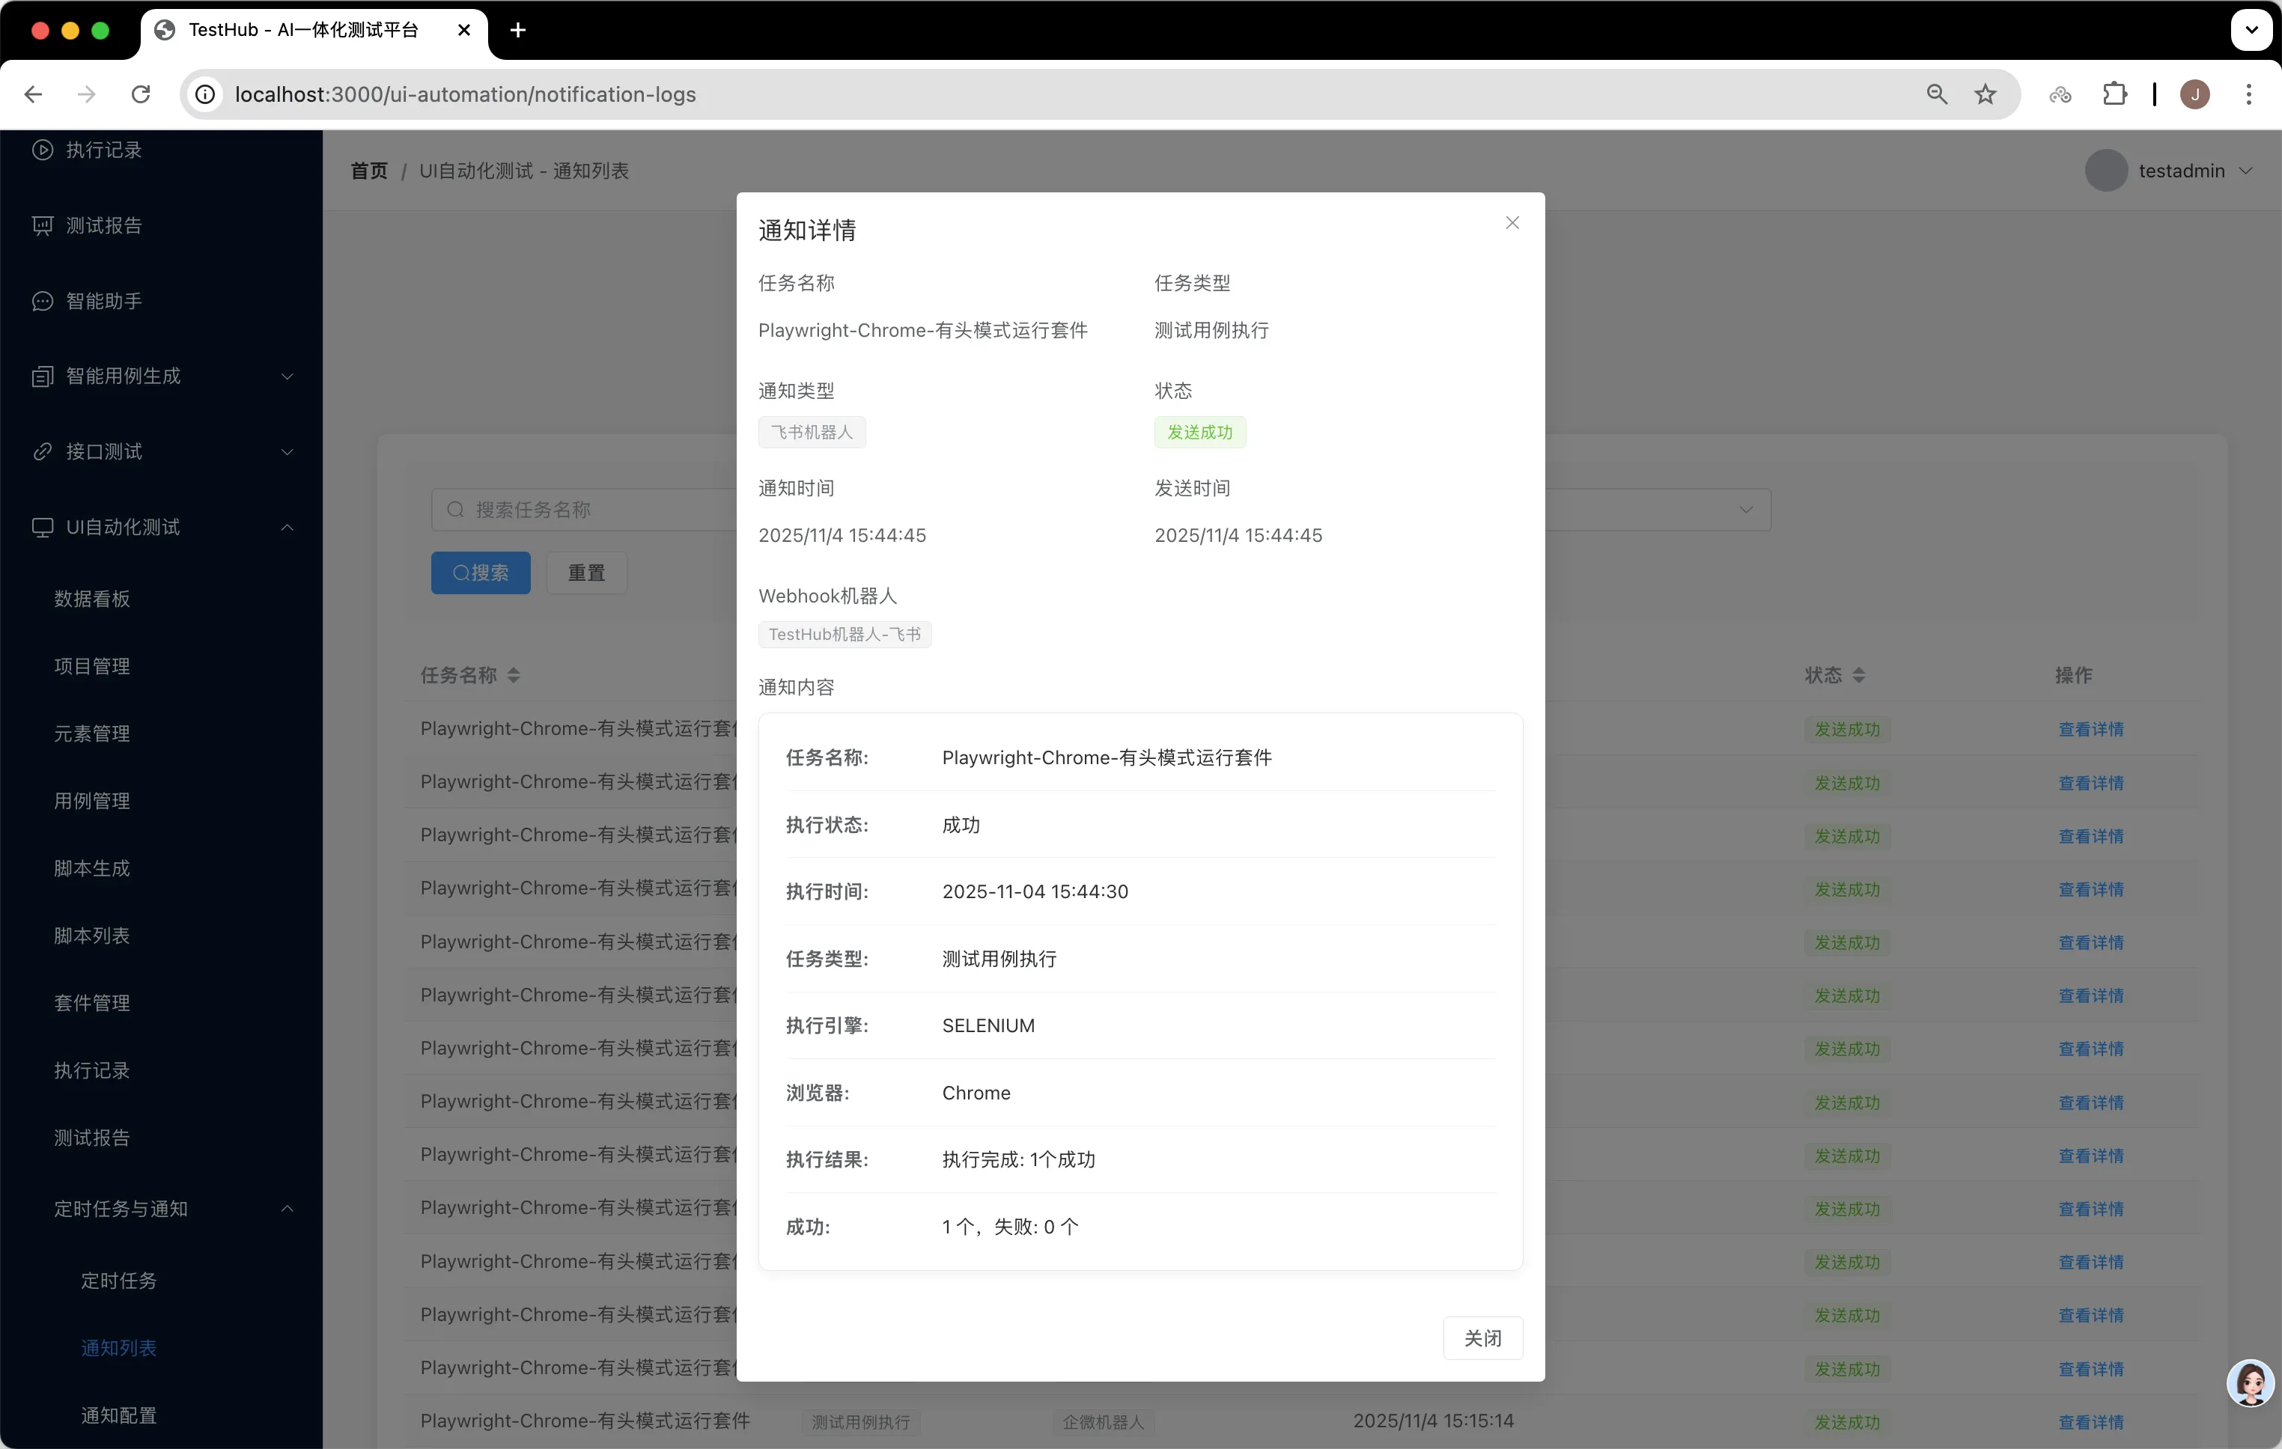Screen dimensions: 2282x1449
Task: Click 首页 breadcrumb link
Action: (x=368, y=171)
